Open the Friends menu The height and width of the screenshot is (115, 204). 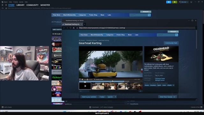(16, 2)
